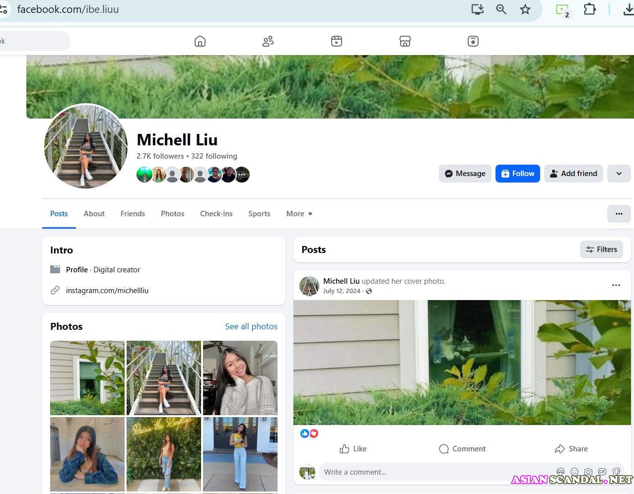Open the browser extensions puzzle icon
Image resolution: width=634 pixels, height=494 pixels.
(589, 9)
